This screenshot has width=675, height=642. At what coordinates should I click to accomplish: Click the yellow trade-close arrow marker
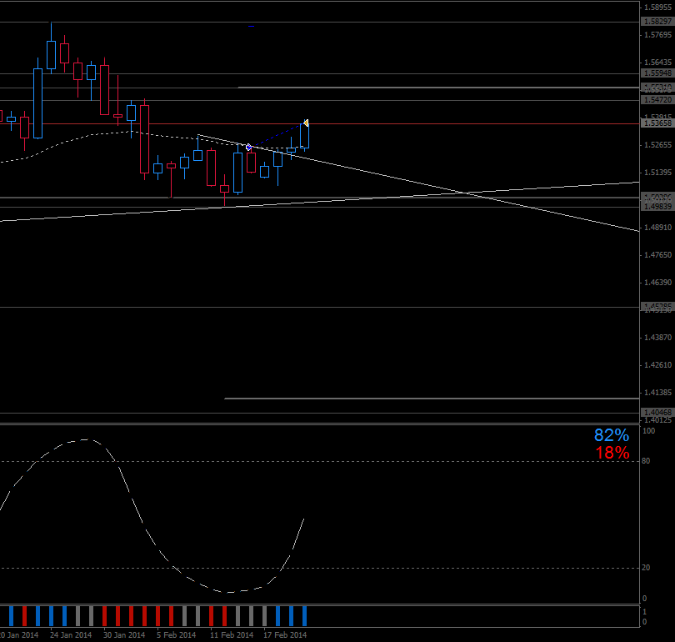(306, 123)
